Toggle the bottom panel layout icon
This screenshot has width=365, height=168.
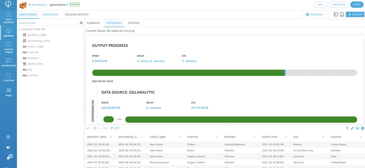pos(342,15)
